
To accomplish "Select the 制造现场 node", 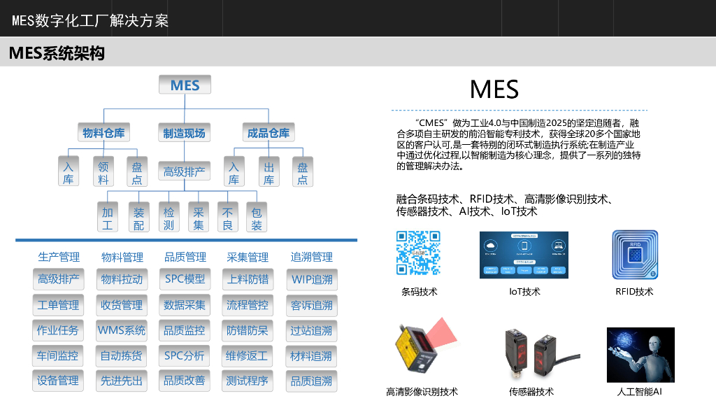I will [x=184, y=133].
